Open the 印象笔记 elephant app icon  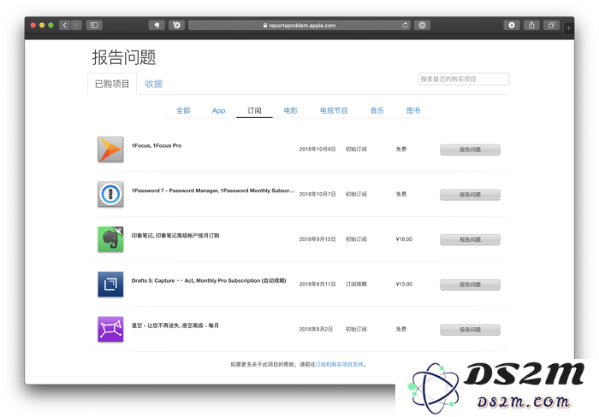point(110,239)
